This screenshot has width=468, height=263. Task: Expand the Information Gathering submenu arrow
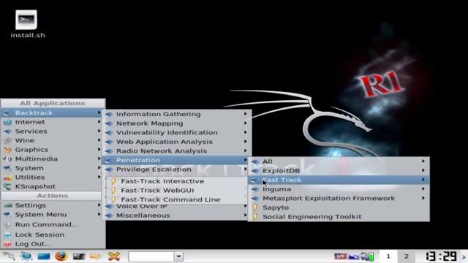point(246,114)
